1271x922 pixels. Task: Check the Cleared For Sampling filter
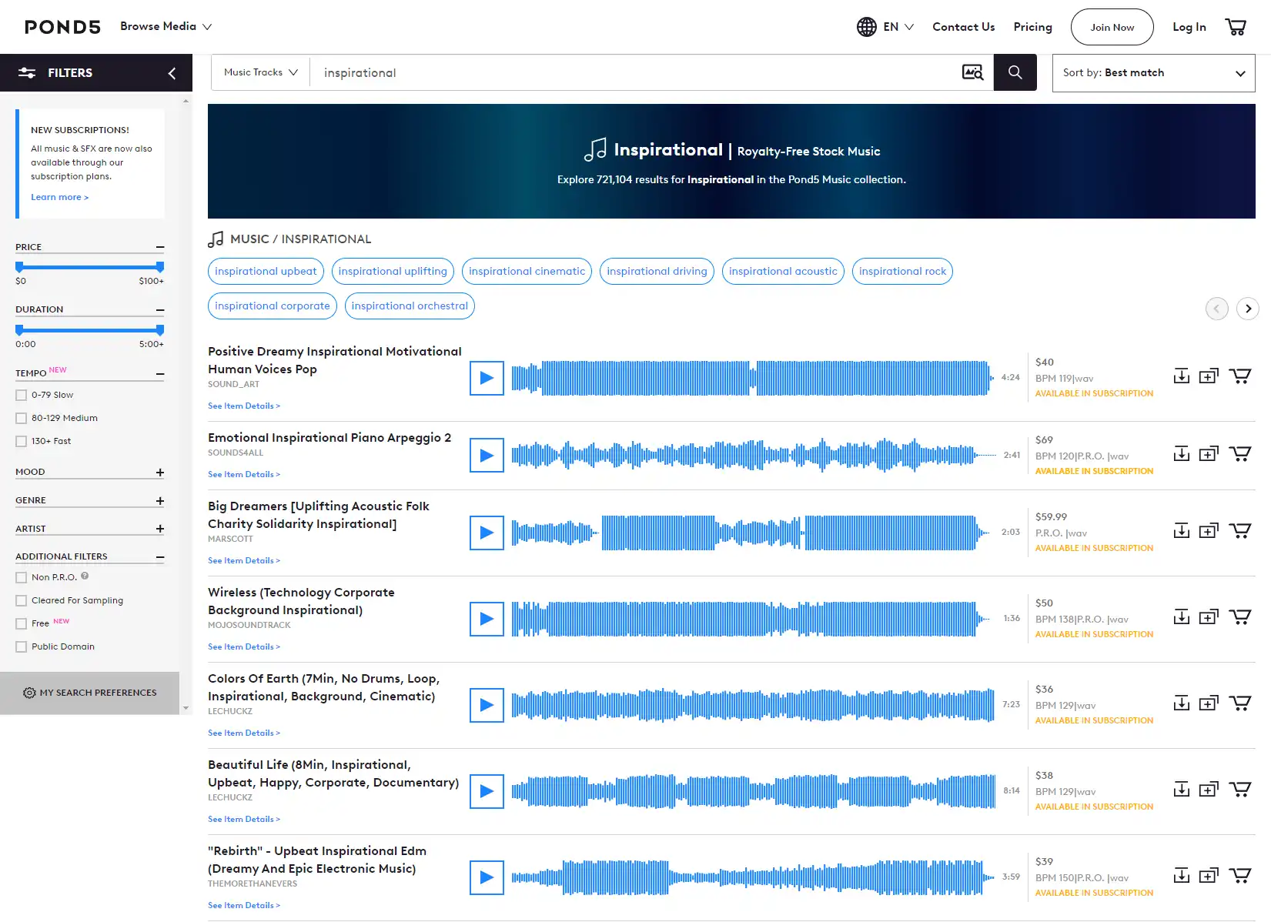tap(22, 601)
